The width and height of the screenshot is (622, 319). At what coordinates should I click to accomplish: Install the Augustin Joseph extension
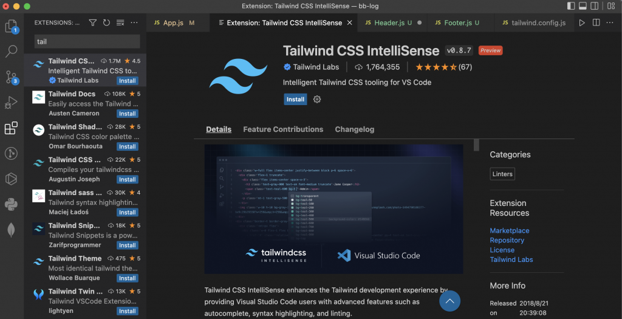[128, 179]
